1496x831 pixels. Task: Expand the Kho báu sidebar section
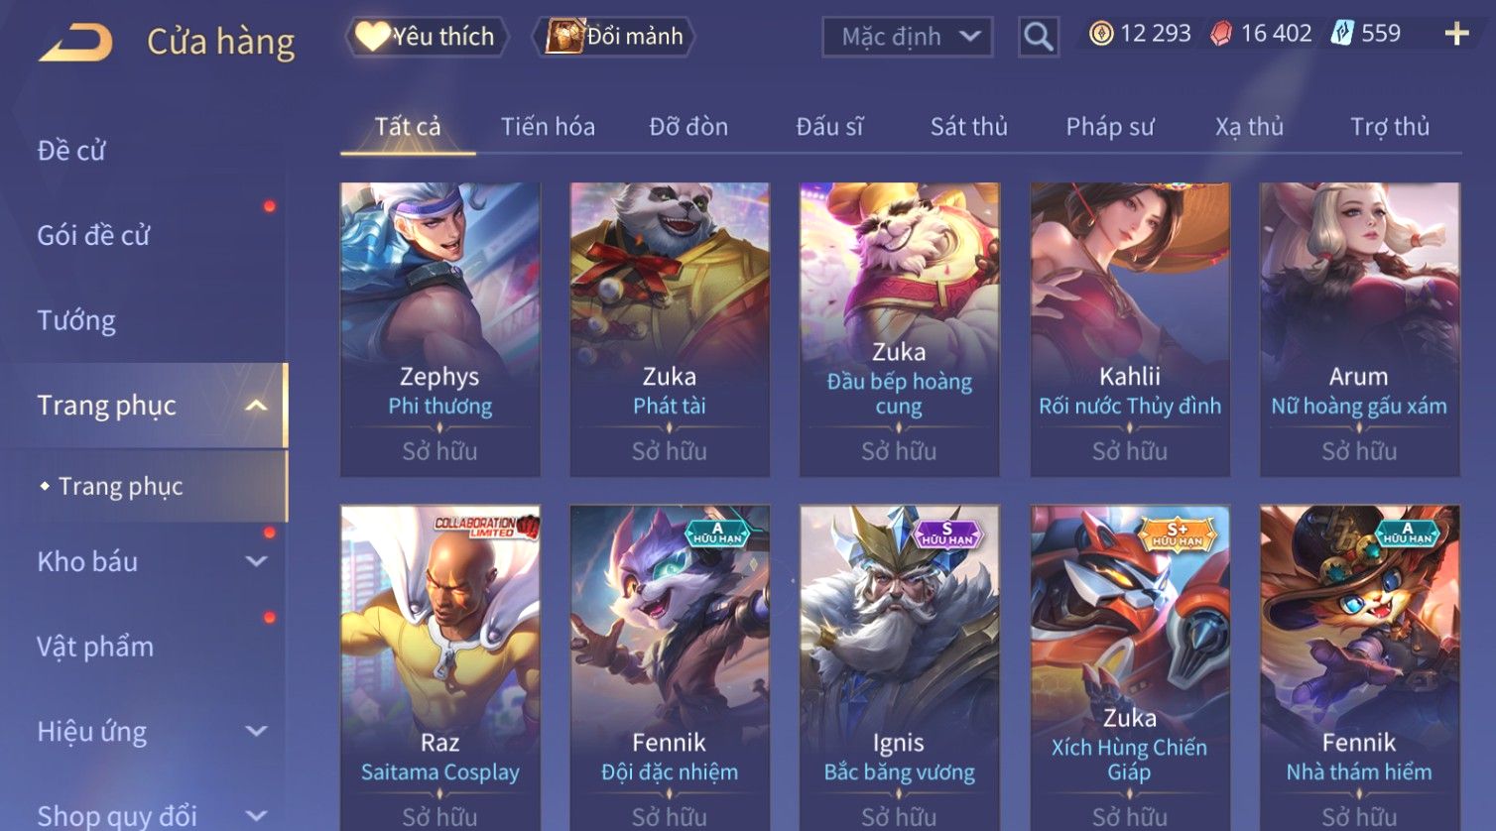pyautogui.click(x=256, y=561)
